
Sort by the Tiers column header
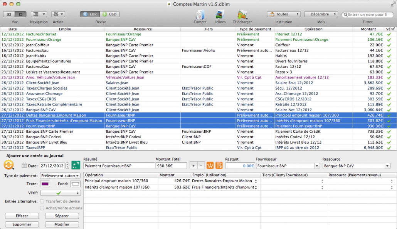(209, 29)
